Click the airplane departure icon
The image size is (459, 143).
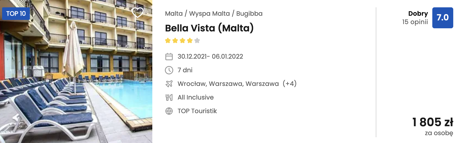pyautogui.click(x=169, y=84)
